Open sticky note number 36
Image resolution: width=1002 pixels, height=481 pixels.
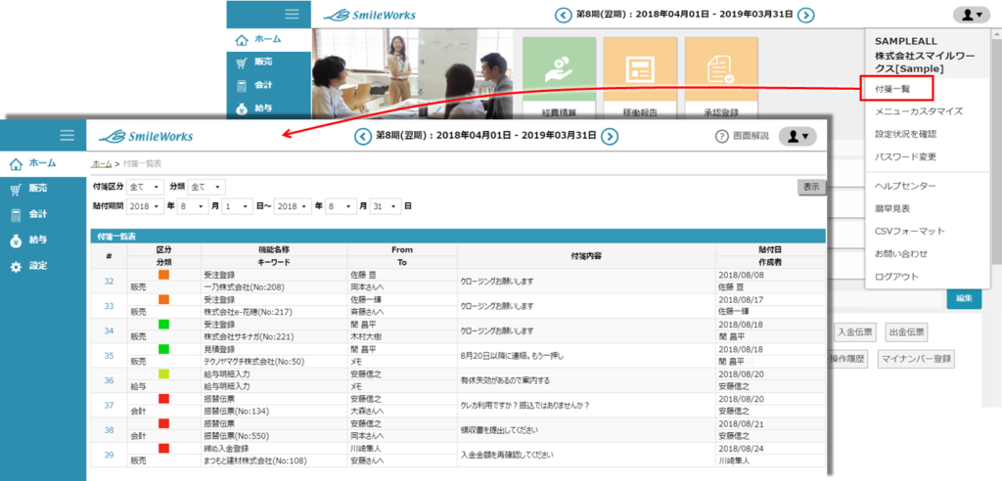(109, 380)
